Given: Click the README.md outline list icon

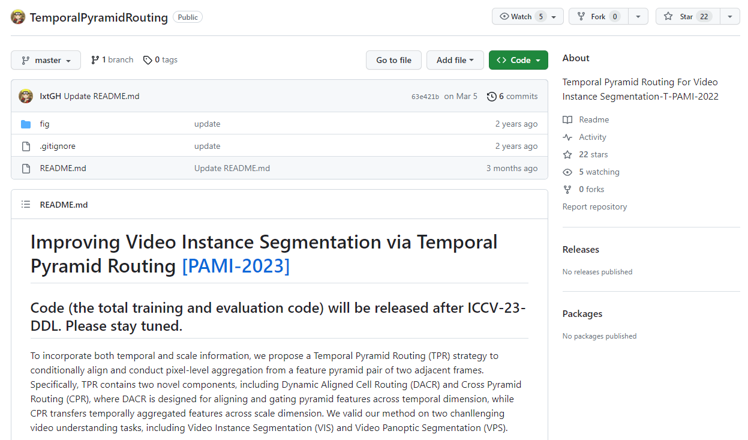Looking at the screenshot, I should 26,205.
